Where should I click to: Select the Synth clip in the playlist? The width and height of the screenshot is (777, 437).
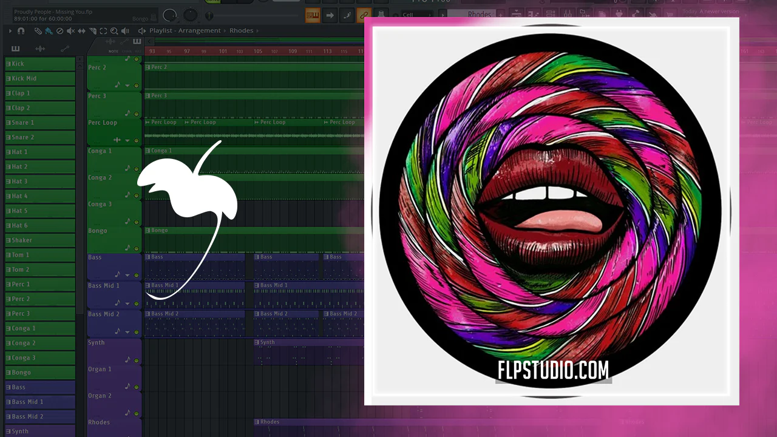click(x=308, y=353)
